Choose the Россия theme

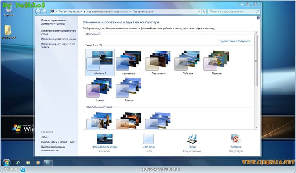[x=129, y=89]
